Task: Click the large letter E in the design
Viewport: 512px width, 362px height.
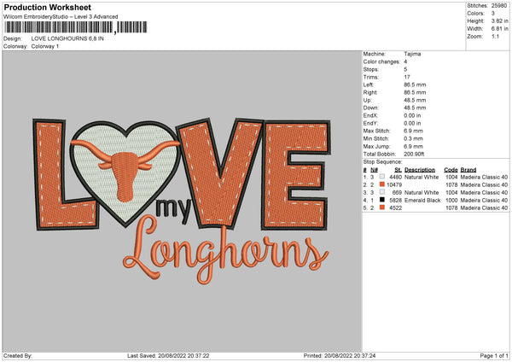Action: coord(295,175)
